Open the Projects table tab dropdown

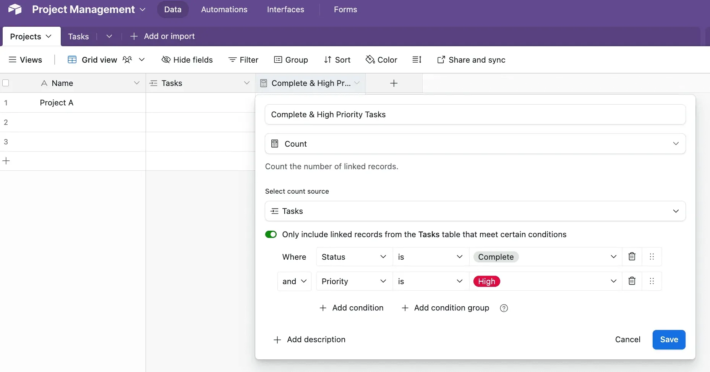point(49,36)
